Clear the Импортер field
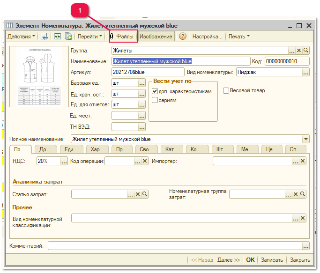Viewport: 320px width, 273px height. 303,161
